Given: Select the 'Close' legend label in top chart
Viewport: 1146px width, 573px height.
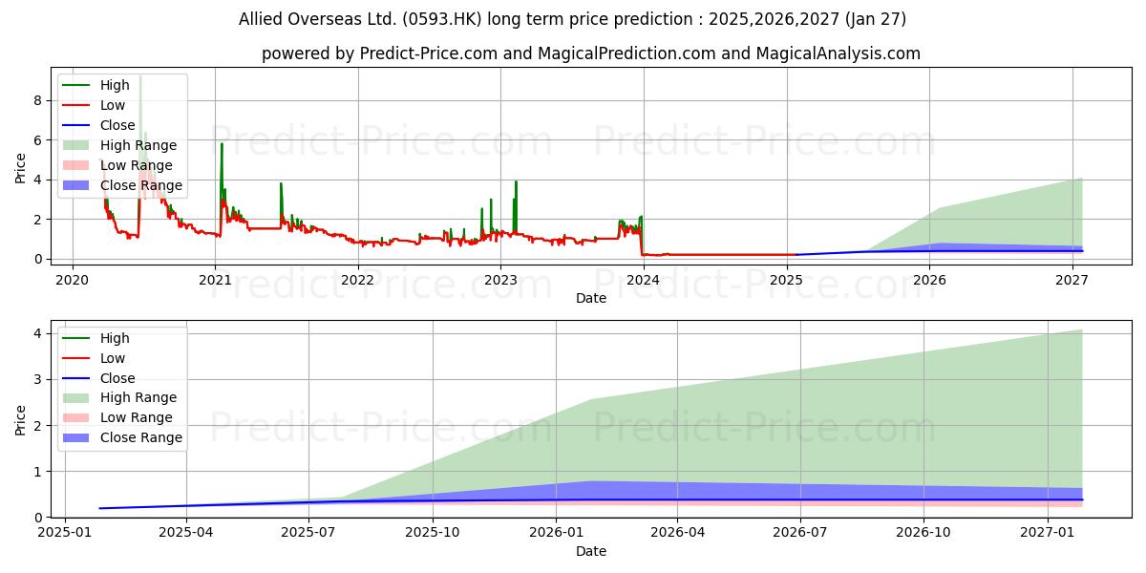Looking at the screenshot, I should click(x=117, y=125).
